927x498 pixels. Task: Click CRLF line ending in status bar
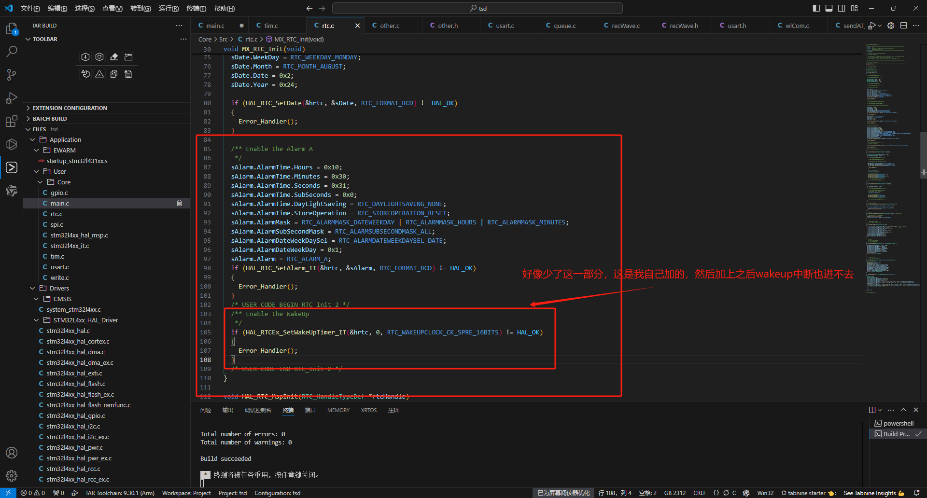point(700,493)
